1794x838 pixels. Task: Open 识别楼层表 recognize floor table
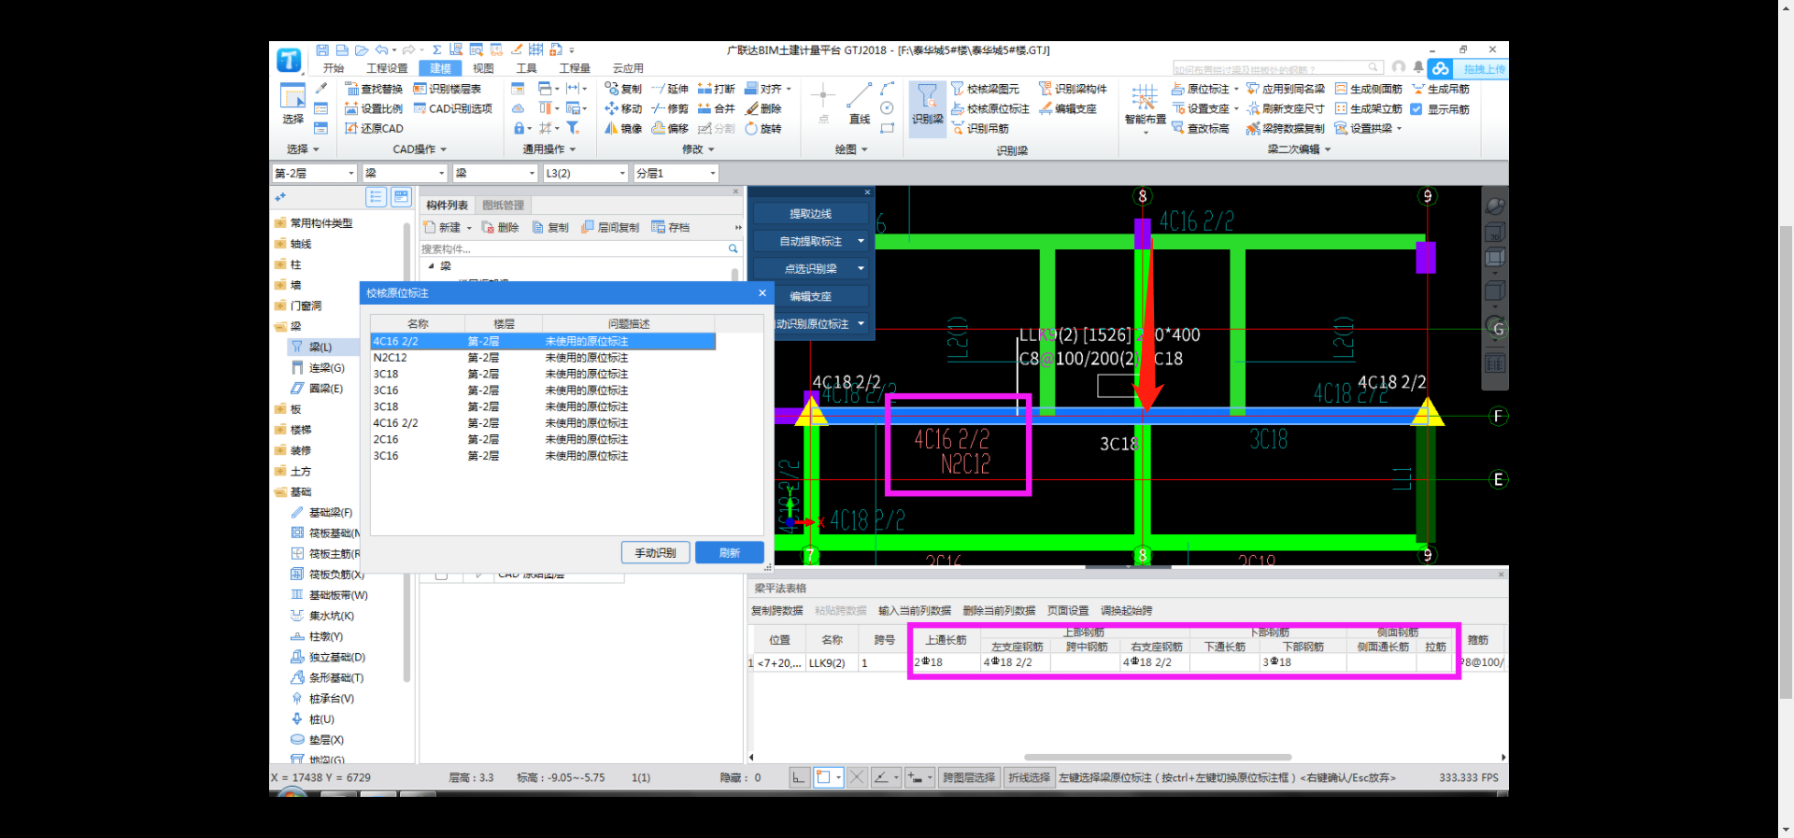448,89
